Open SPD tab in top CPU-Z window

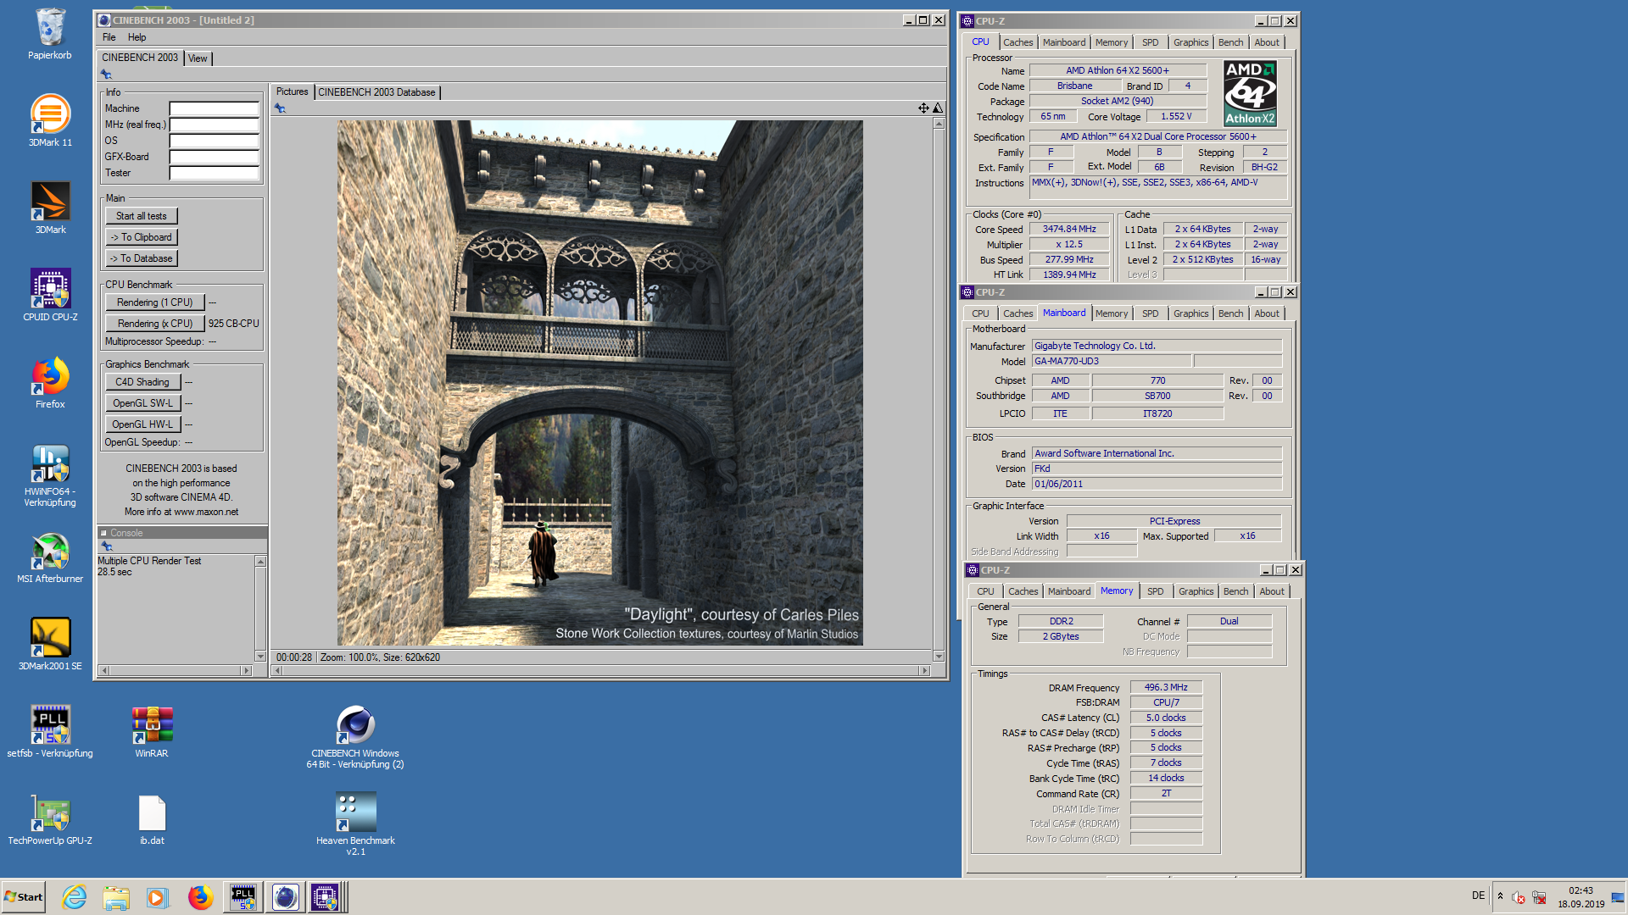[1150, 42]
